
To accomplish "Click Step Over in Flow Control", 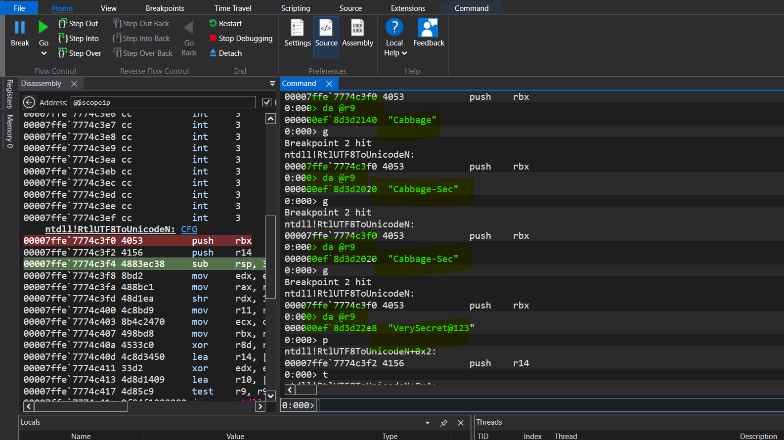I will click(80, 53).
